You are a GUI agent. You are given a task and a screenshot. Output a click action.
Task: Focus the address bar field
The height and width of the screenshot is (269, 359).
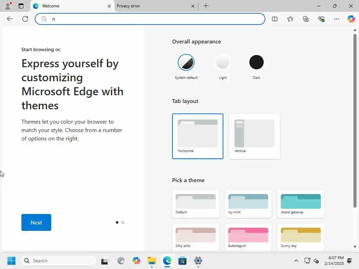pos(150,19)
